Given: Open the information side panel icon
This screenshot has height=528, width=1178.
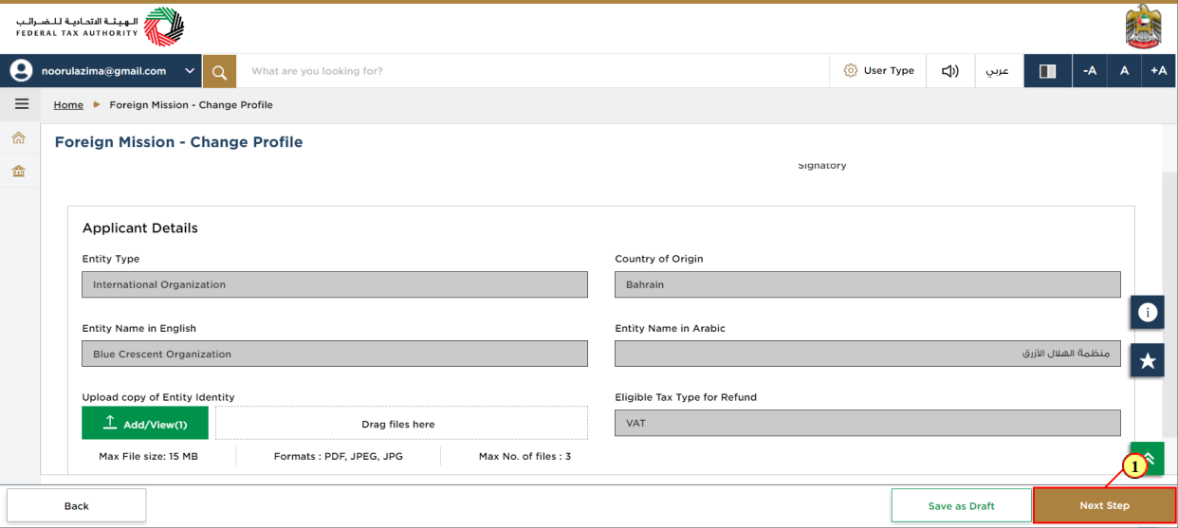Looking at the screenshot, I should point(1148,312).
